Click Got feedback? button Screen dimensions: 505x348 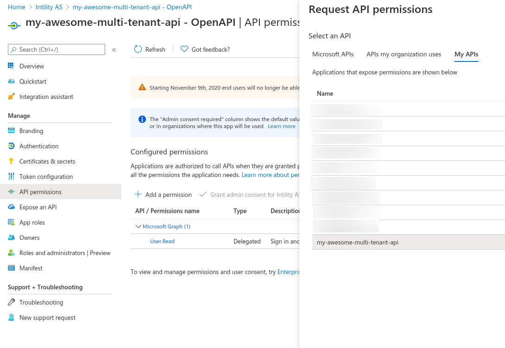click(205, 49)
